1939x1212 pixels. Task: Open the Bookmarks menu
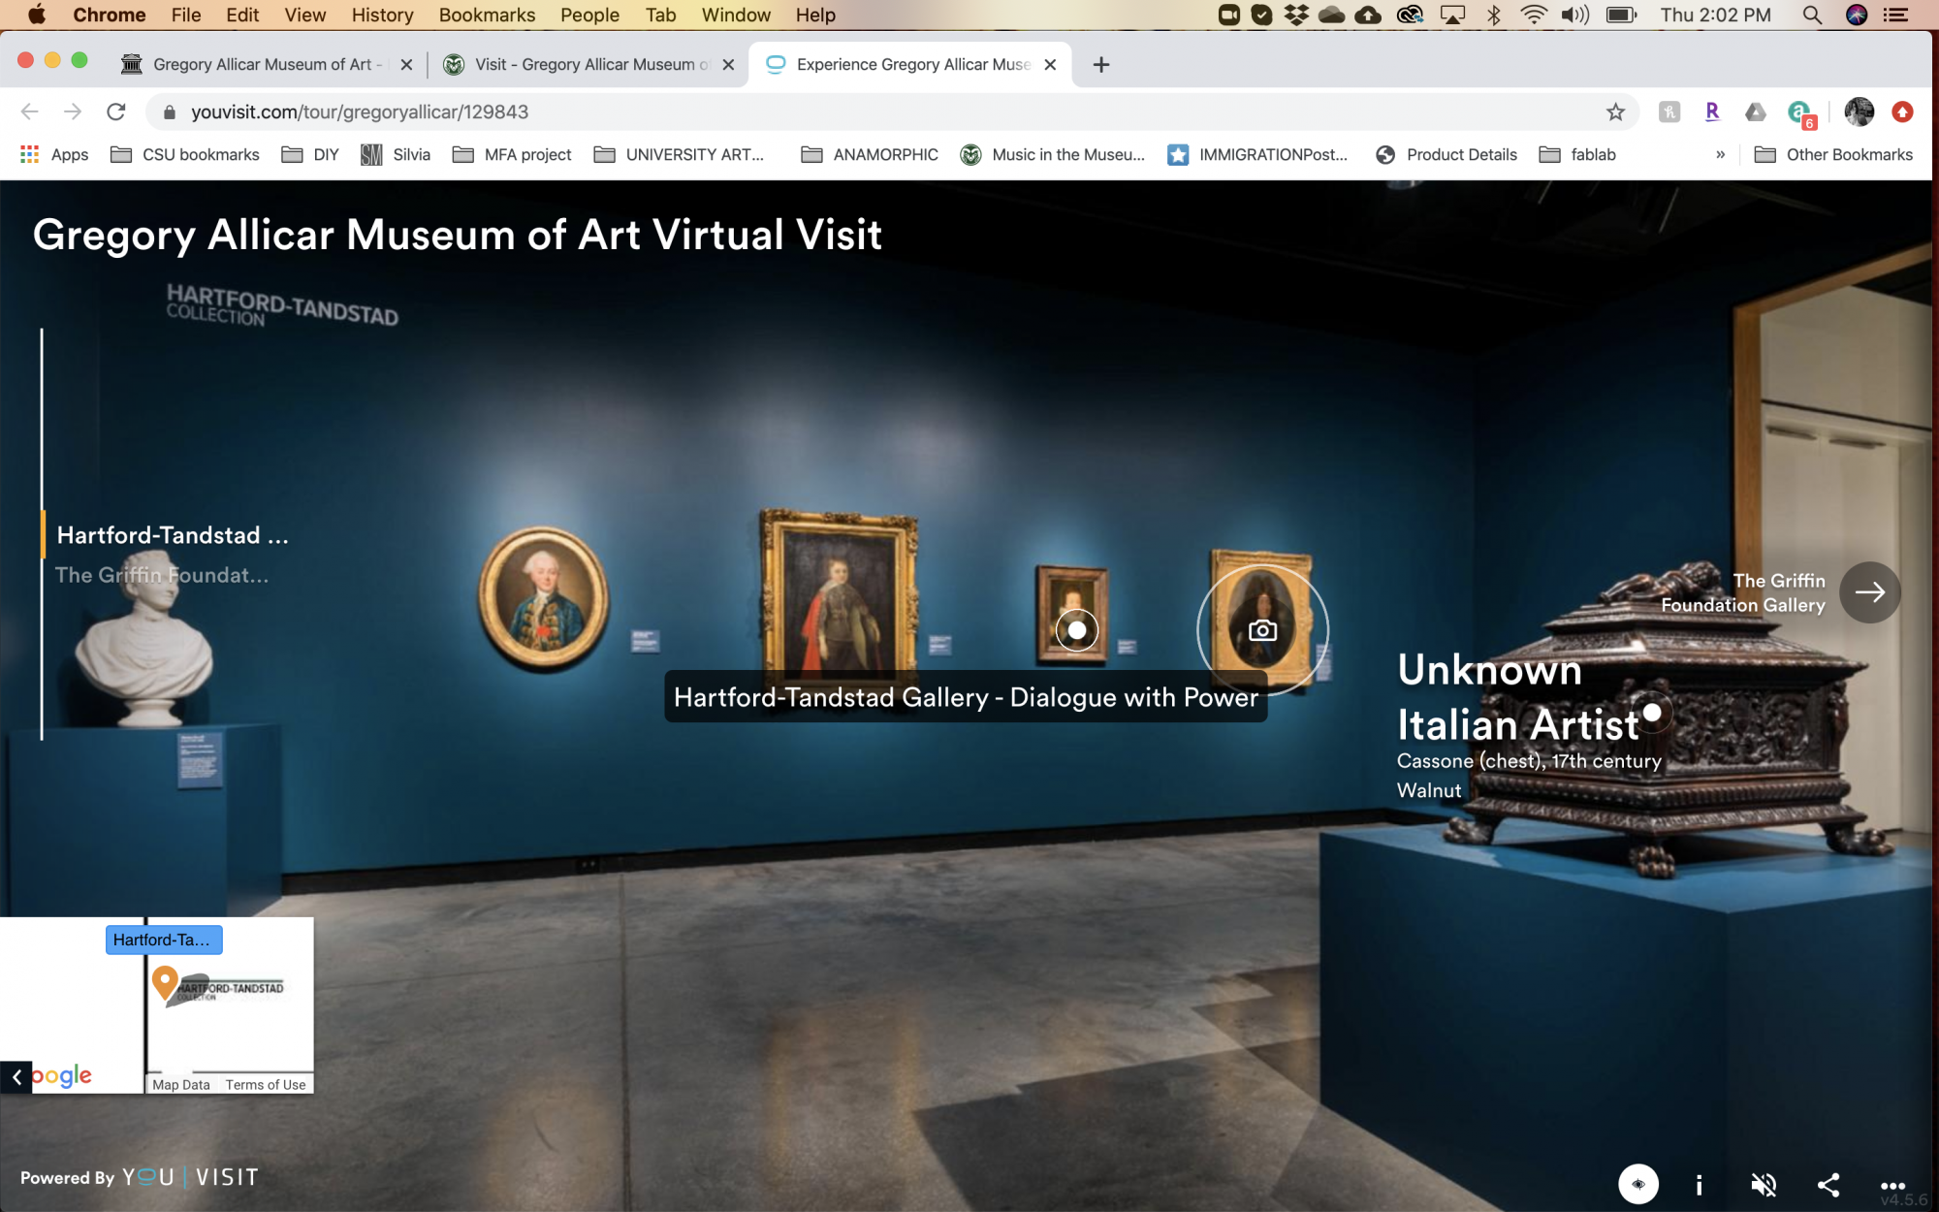point(487,15)
